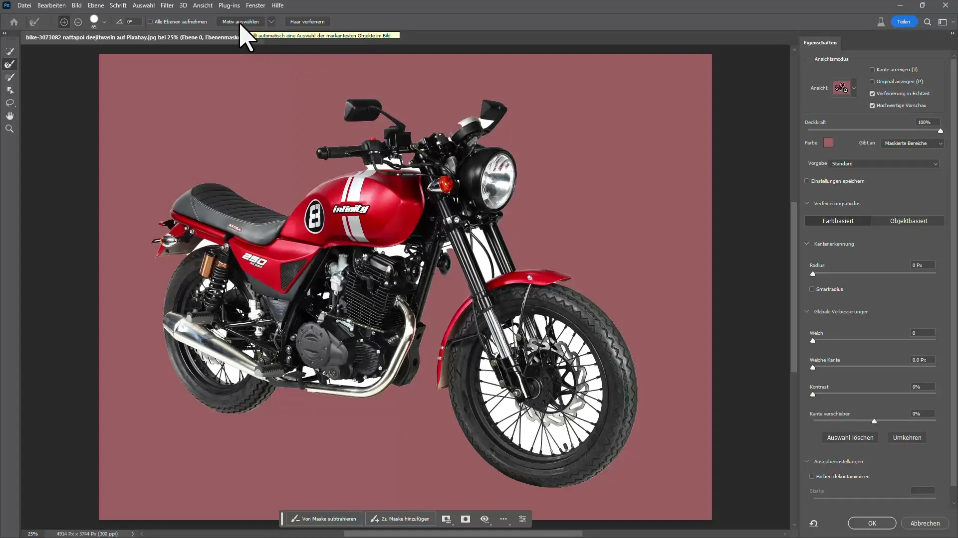Click the invert mask icon in contextual bar
Viewport: 958px width, 538px height.
(466, 519)
